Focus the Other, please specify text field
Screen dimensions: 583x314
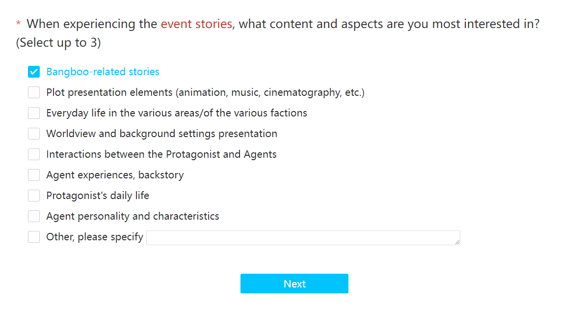click(x=303, y=238)
